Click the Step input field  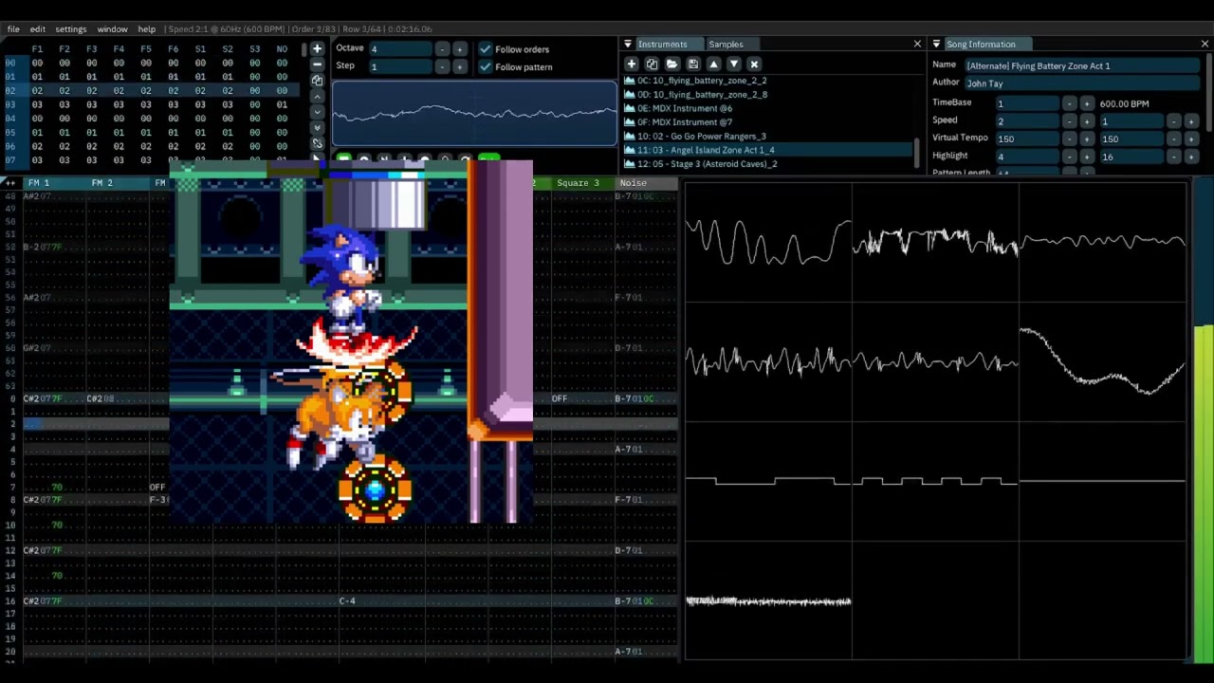(x=400, y=66)
